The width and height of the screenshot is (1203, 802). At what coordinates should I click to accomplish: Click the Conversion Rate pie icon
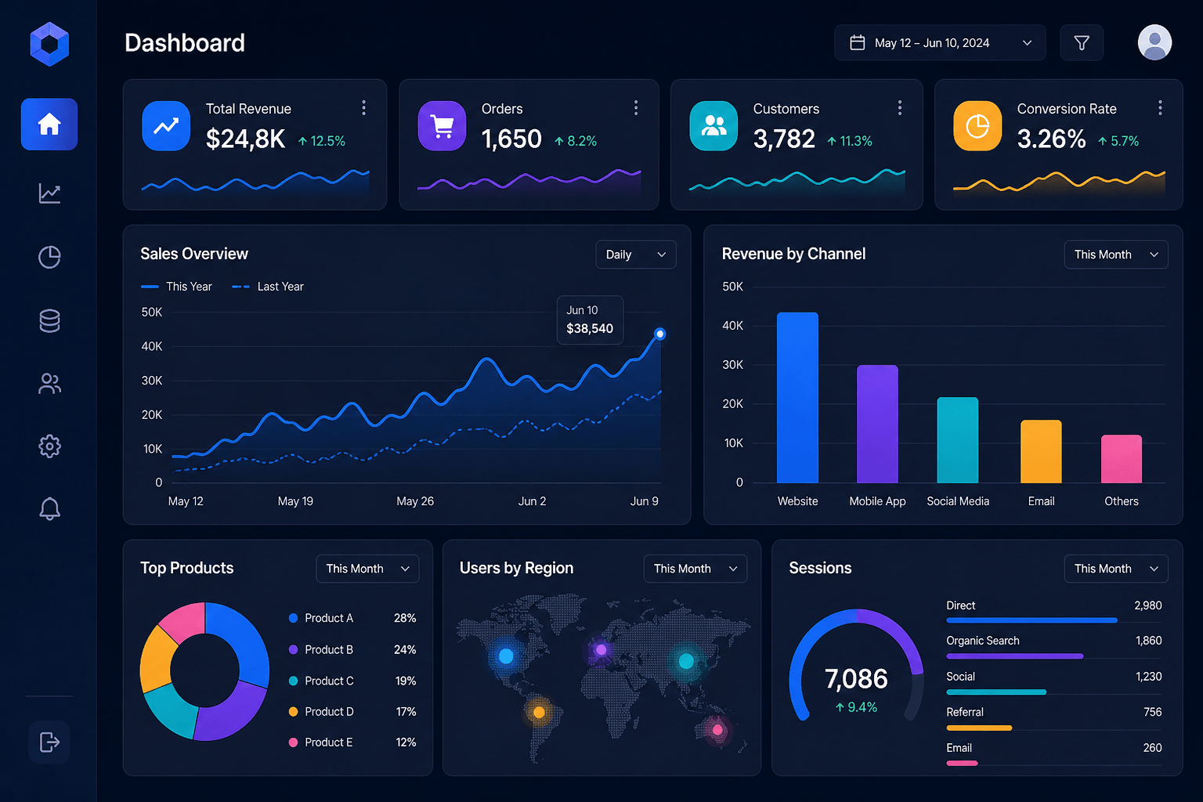coord(977,125)
